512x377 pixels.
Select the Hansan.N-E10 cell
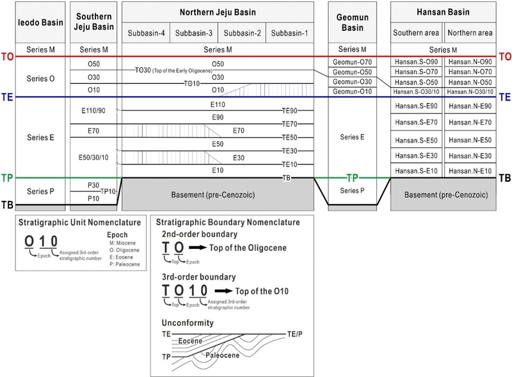click(x=470, y=170)
